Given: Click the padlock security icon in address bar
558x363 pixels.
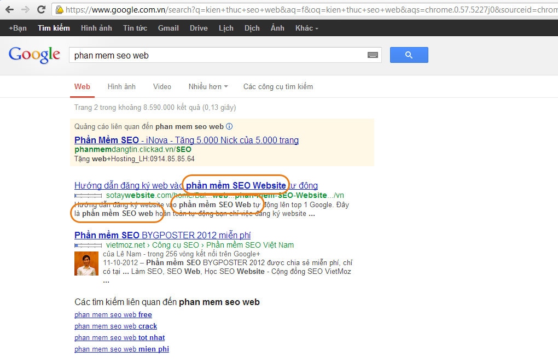Looking at the screenshot, I should tap(60, 10).
